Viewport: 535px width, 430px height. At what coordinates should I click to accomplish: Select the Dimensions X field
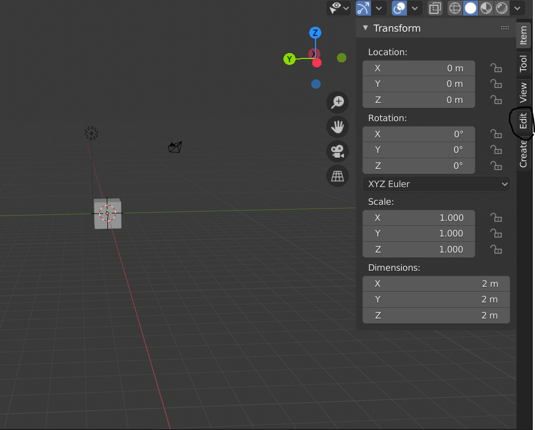pos(436,284)
